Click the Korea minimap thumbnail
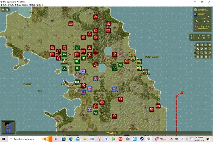 pos(6,127)
